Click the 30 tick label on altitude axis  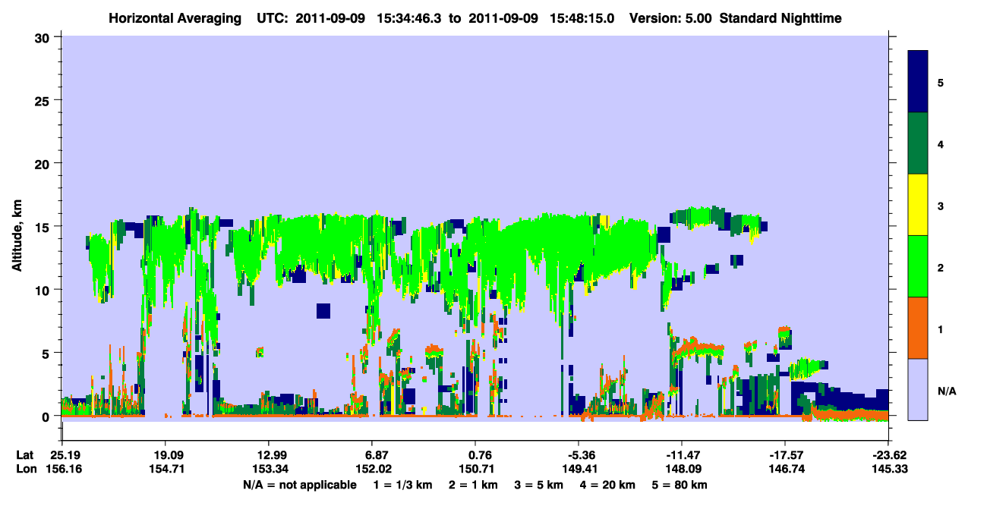click(x=45, y=37)
